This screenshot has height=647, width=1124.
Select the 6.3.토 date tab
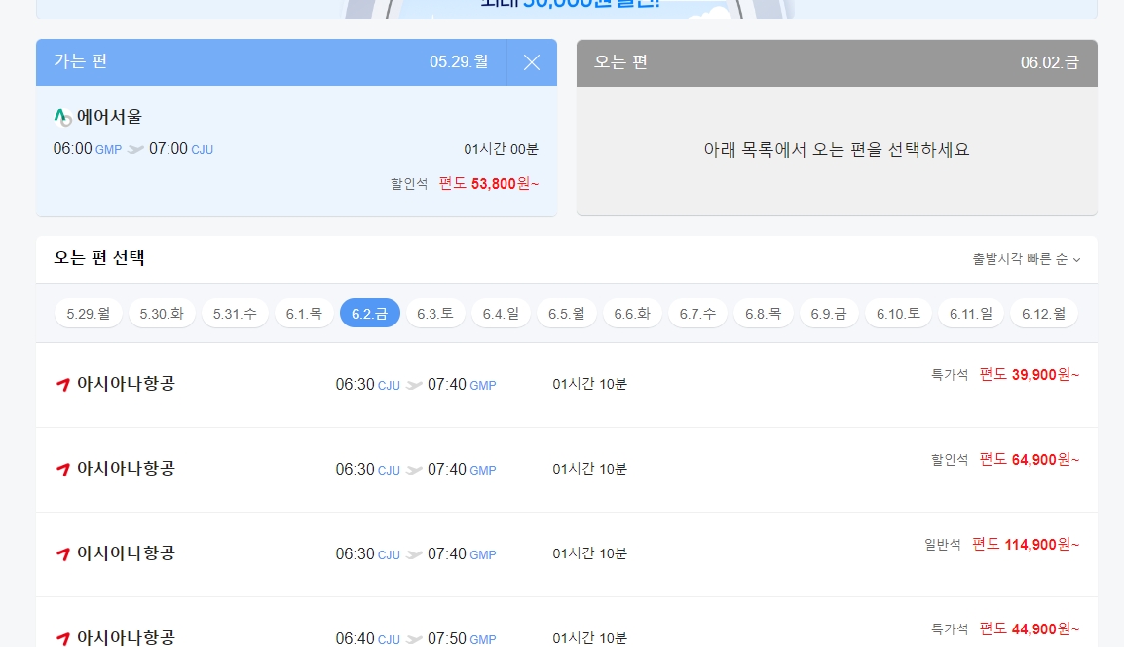[x=435, y=314]
